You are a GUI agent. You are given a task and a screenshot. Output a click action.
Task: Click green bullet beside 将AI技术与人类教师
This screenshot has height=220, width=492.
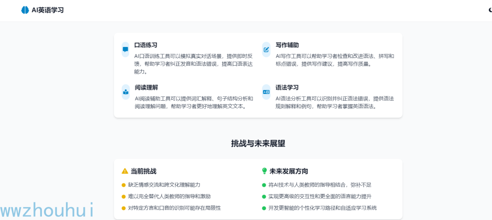[x=264, y=185]
